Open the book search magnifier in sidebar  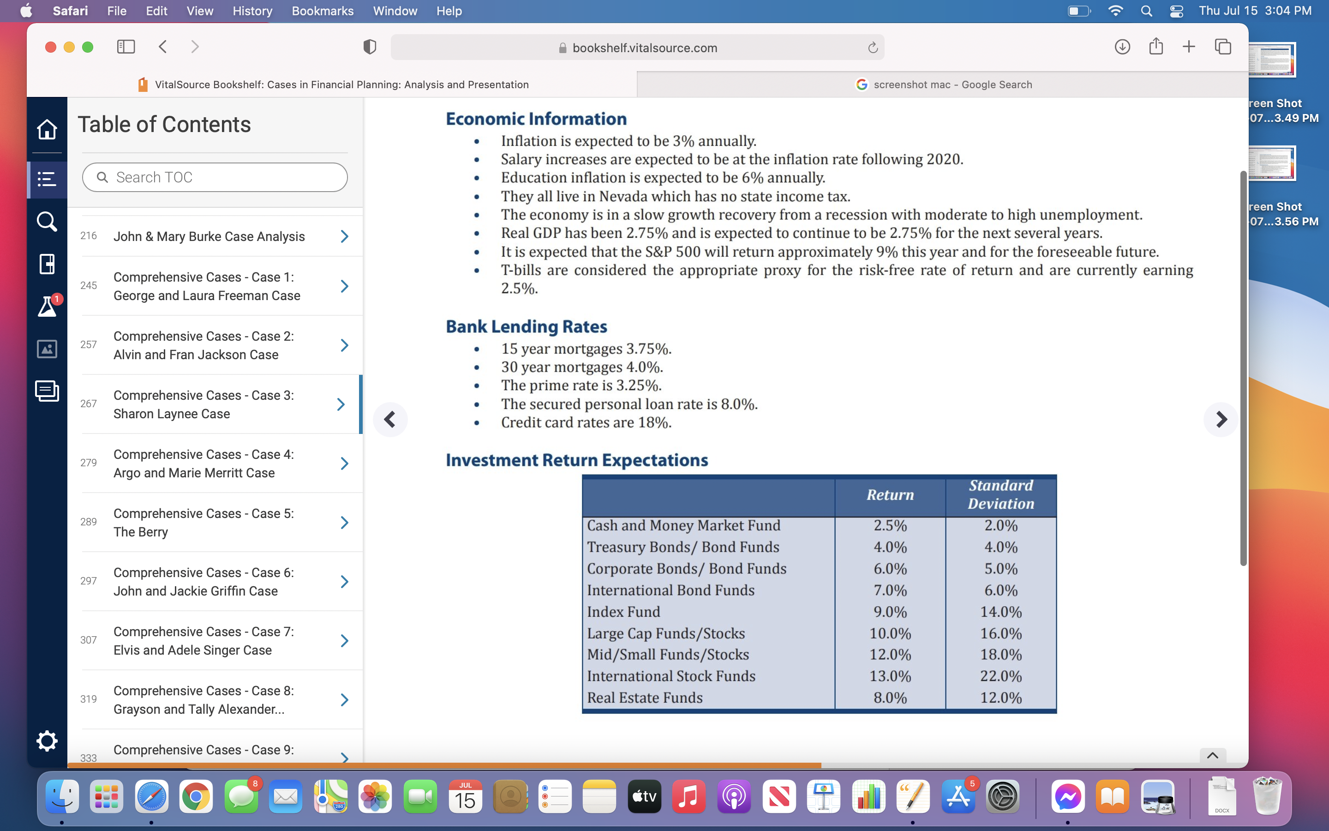47,222
